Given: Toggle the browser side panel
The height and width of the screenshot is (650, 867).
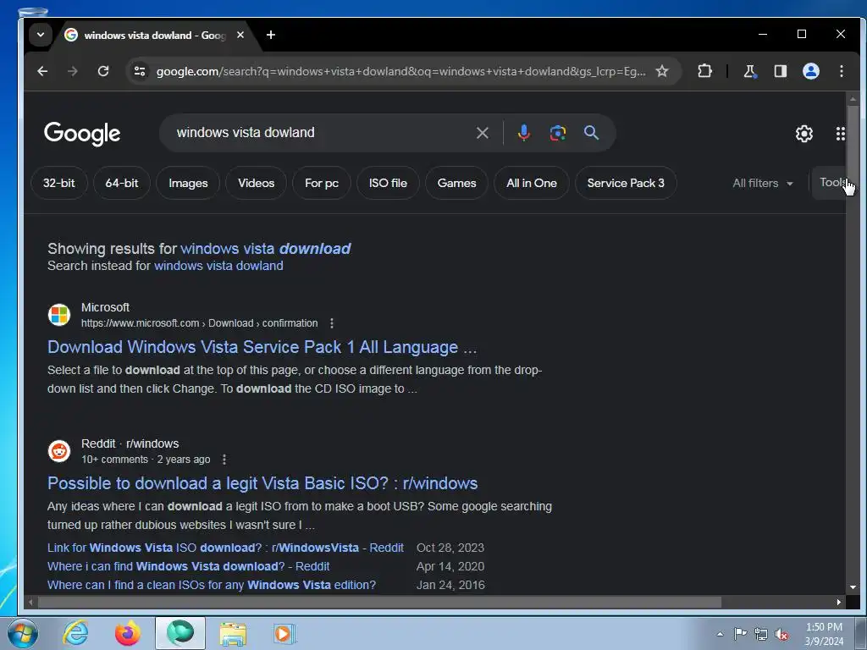Looking at the screenshot, I should pyautogui.click(x=780, y=71).
